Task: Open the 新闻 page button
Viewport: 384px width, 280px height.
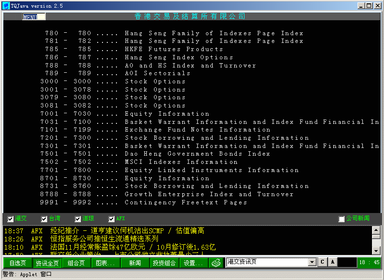Action: coord(135,263)
